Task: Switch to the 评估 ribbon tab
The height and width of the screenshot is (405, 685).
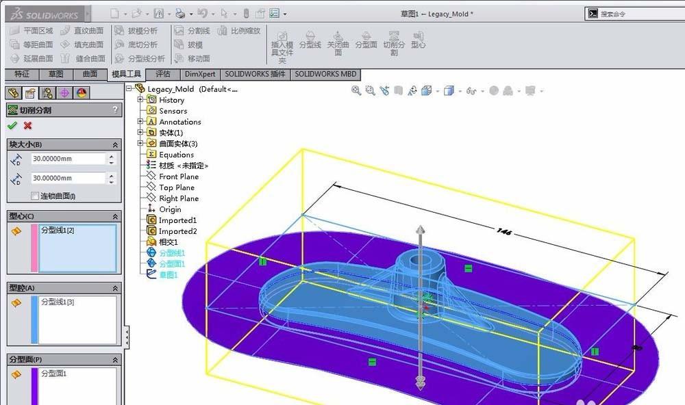Action: click(x=164, y=74)
